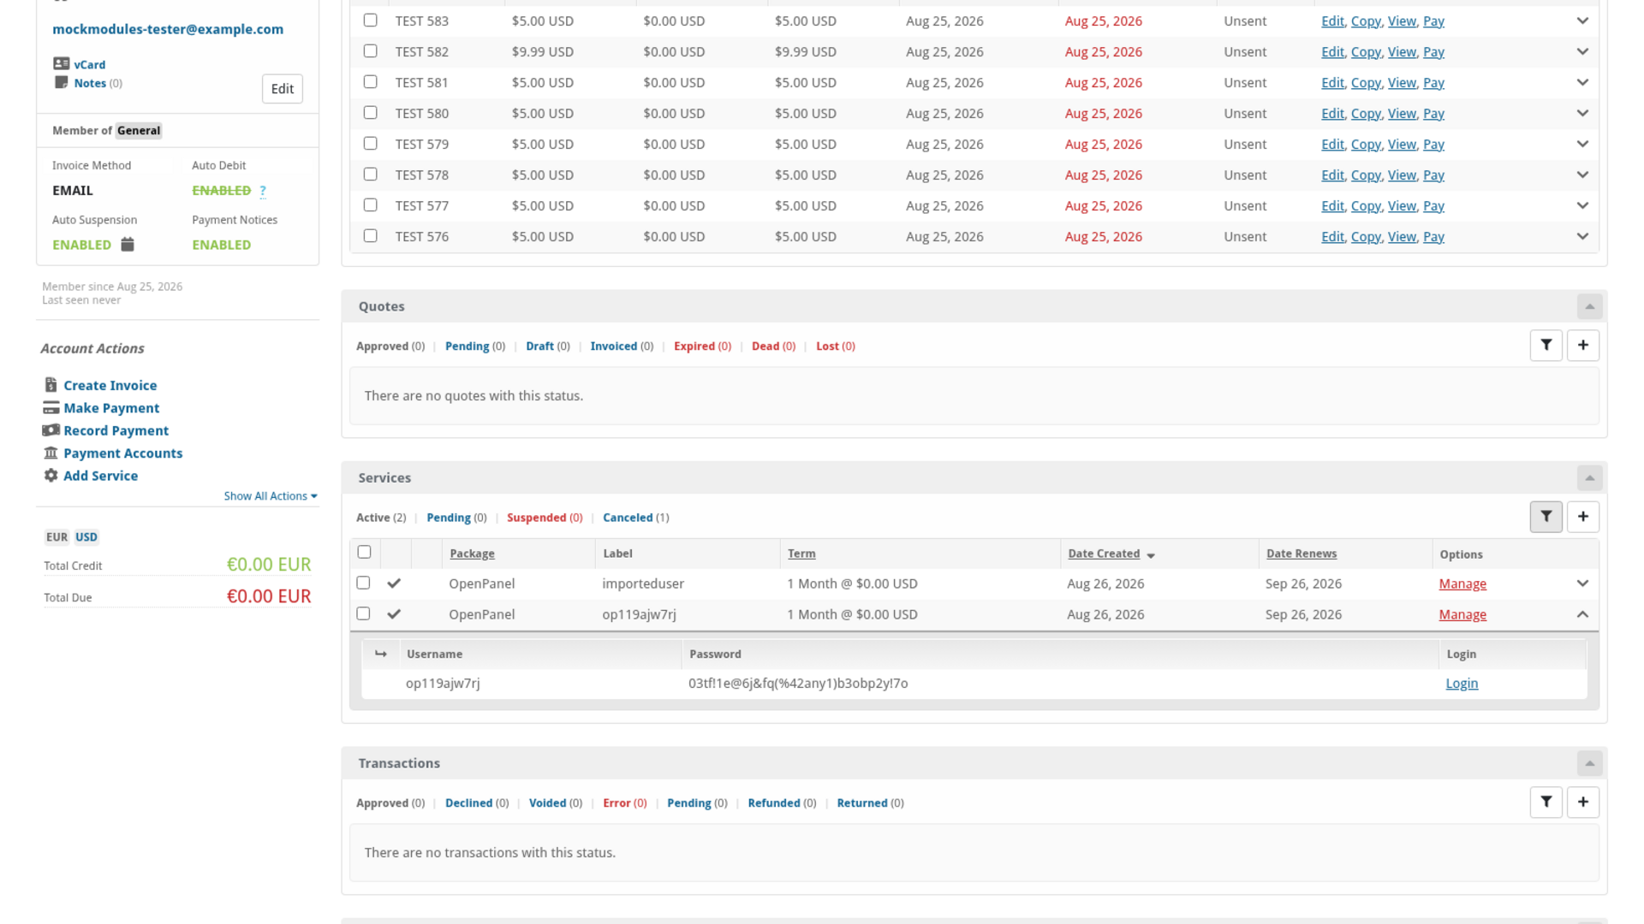The image size is (1644, 924).
Task: Open the Services filter funnel button
Action: pyautogui.click(x=1546, y=517)
